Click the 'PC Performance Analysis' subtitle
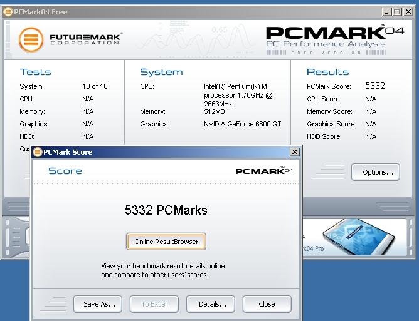The image size is (419, 321). click(326, 44)
